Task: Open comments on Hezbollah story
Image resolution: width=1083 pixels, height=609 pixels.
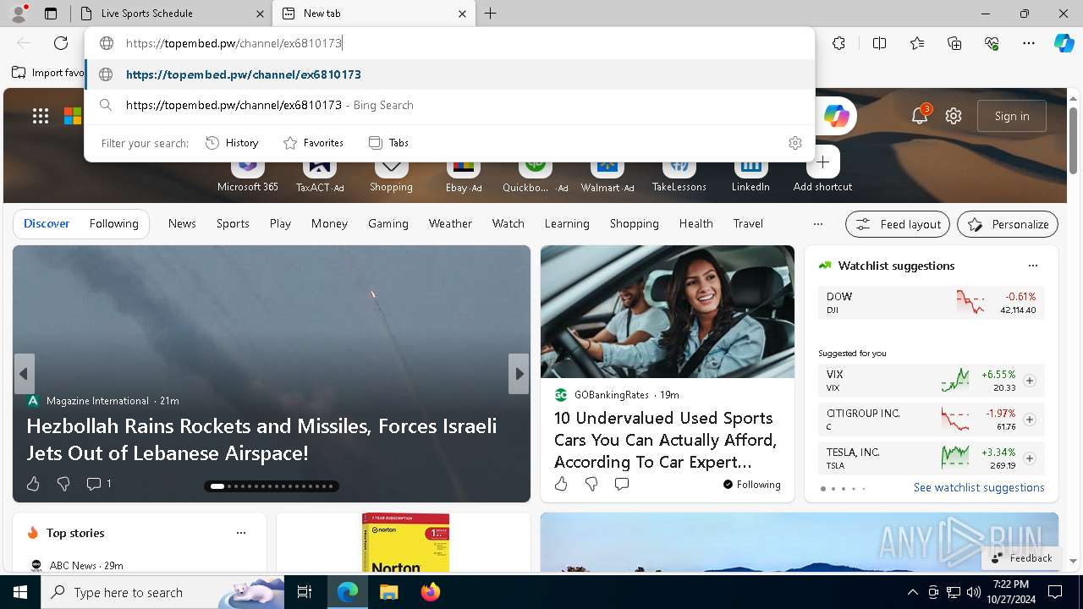Action: [98, 484]
